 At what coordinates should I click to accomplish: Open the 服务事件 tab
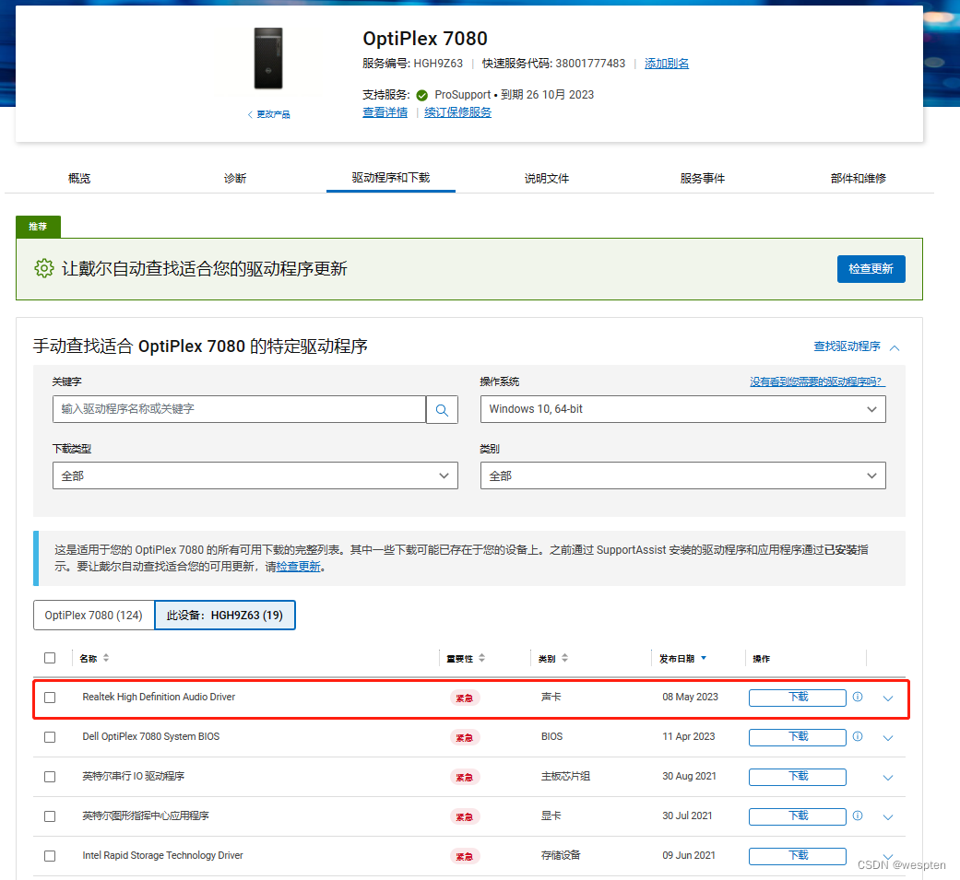click(x=702, y=178)
